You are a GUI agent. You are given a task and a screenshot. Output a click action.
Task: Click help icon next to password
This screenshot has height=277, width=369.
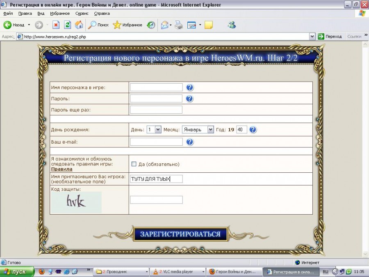(189, 98)
